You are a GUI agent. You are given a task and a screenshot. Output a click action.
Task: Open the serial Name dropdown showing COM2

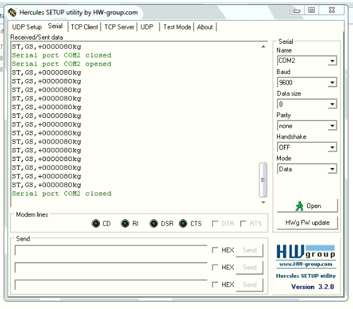(x=332, y=61)
